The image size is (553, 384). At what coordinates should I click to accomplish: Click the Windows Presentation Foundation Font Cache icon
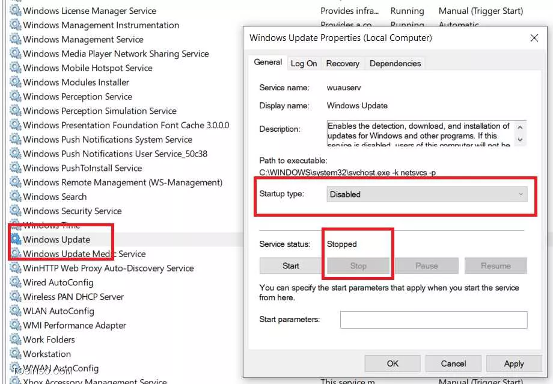click(15, 125)
